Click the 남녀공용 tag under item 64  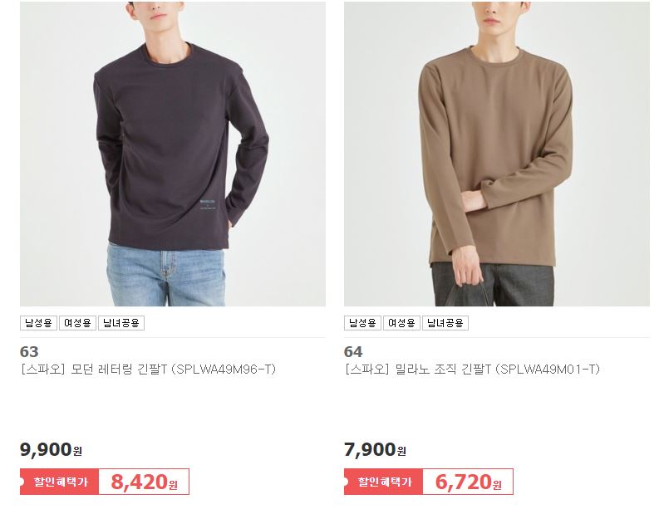coord(445,323)
